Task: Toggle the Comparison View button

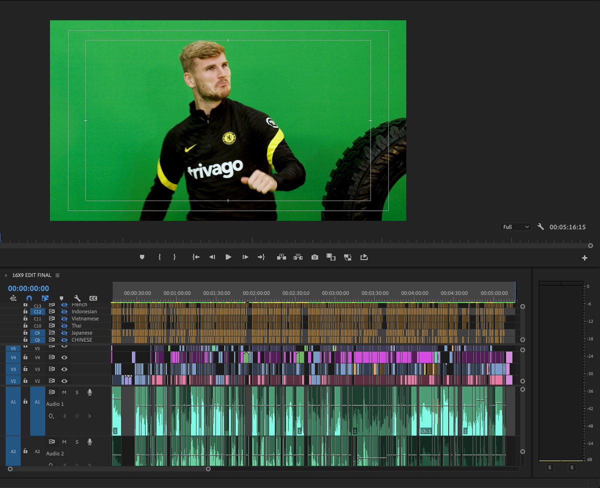Action: [x=331, y=257]
